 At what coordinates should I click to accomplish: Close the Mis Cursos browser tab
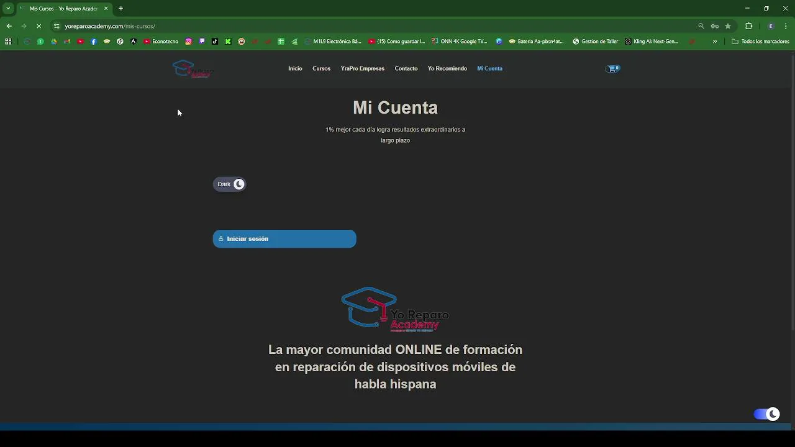point(106,9)
